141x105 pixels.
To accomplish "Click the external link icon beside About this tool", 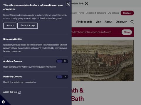I will 19,92.
